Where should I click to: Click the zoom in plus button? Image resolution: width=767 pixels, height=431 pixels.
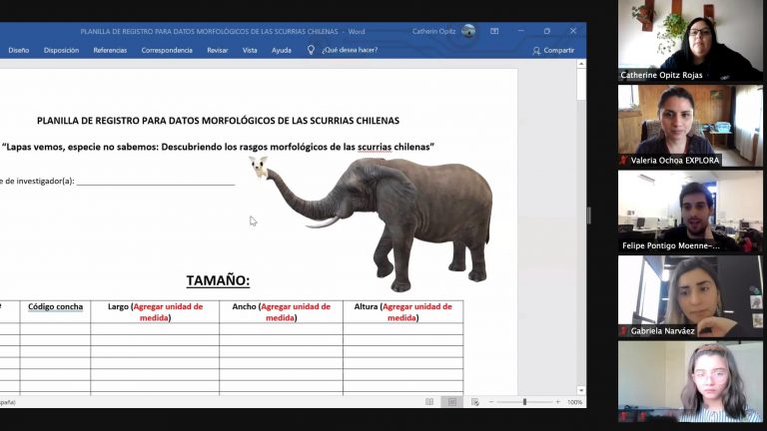tap(557, 402)
